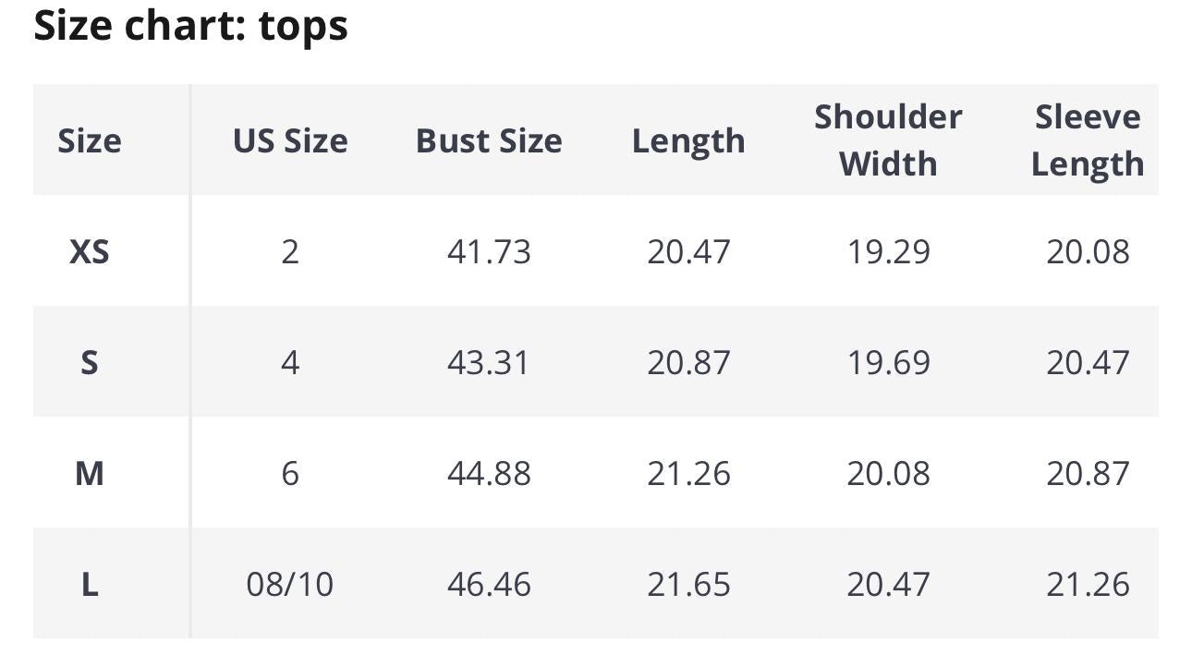This screenshot has height=655, width=1192.
Task: Click the US Size column header
Action: (x=290, y=140)
